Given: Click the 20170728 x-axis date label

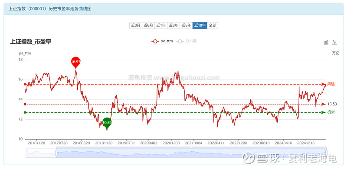Looking at the screenshot, I should [59, 143].
